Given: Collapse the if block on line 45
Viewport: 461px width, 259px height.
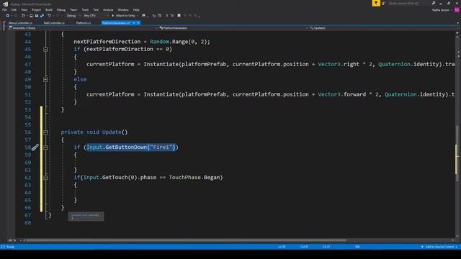Looking at the screenshot, I should click(45, 50).
